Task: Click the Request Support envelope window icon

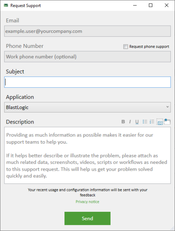Action: [x=6, y=6]
